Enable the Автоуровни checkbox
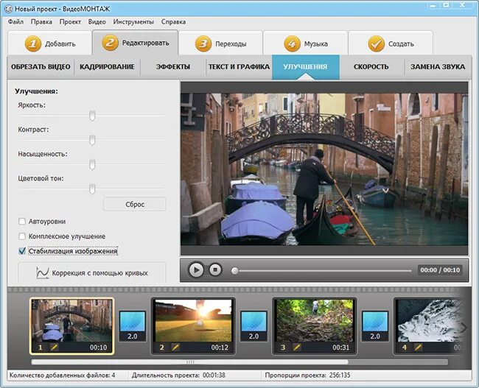The height and width of the screenshot is (388, 479). click(x=22, y=222)
